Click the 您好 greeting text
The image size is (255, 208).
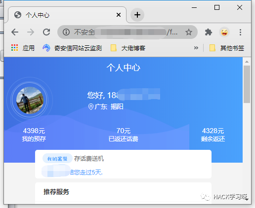pos(95,95)
